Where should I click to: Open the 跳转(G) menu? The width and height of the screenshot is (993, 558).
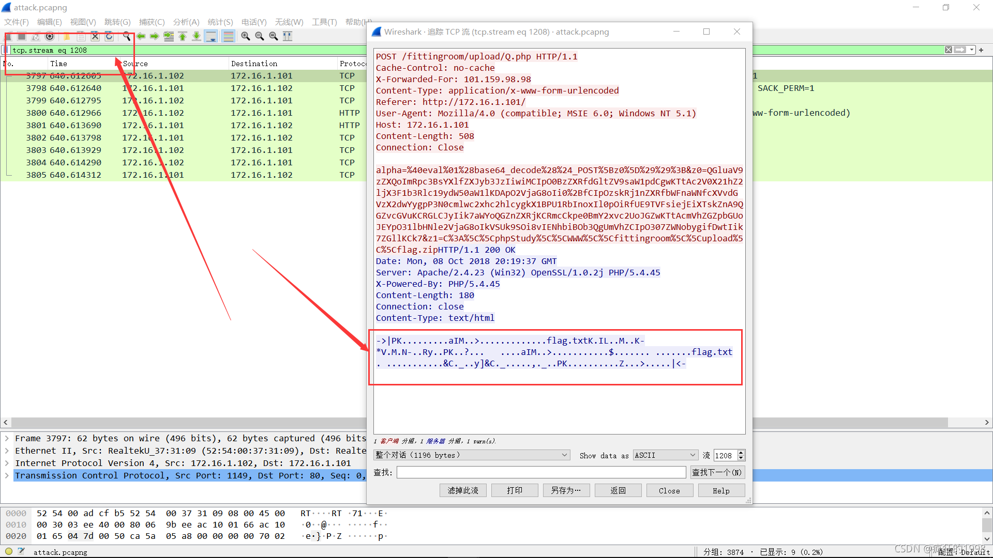117,22
